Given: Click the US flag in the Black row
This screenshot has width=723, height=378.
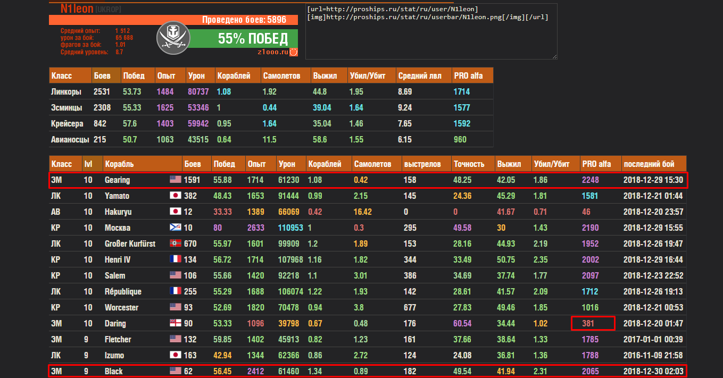Looking at the screenshot, I should 176,371.
